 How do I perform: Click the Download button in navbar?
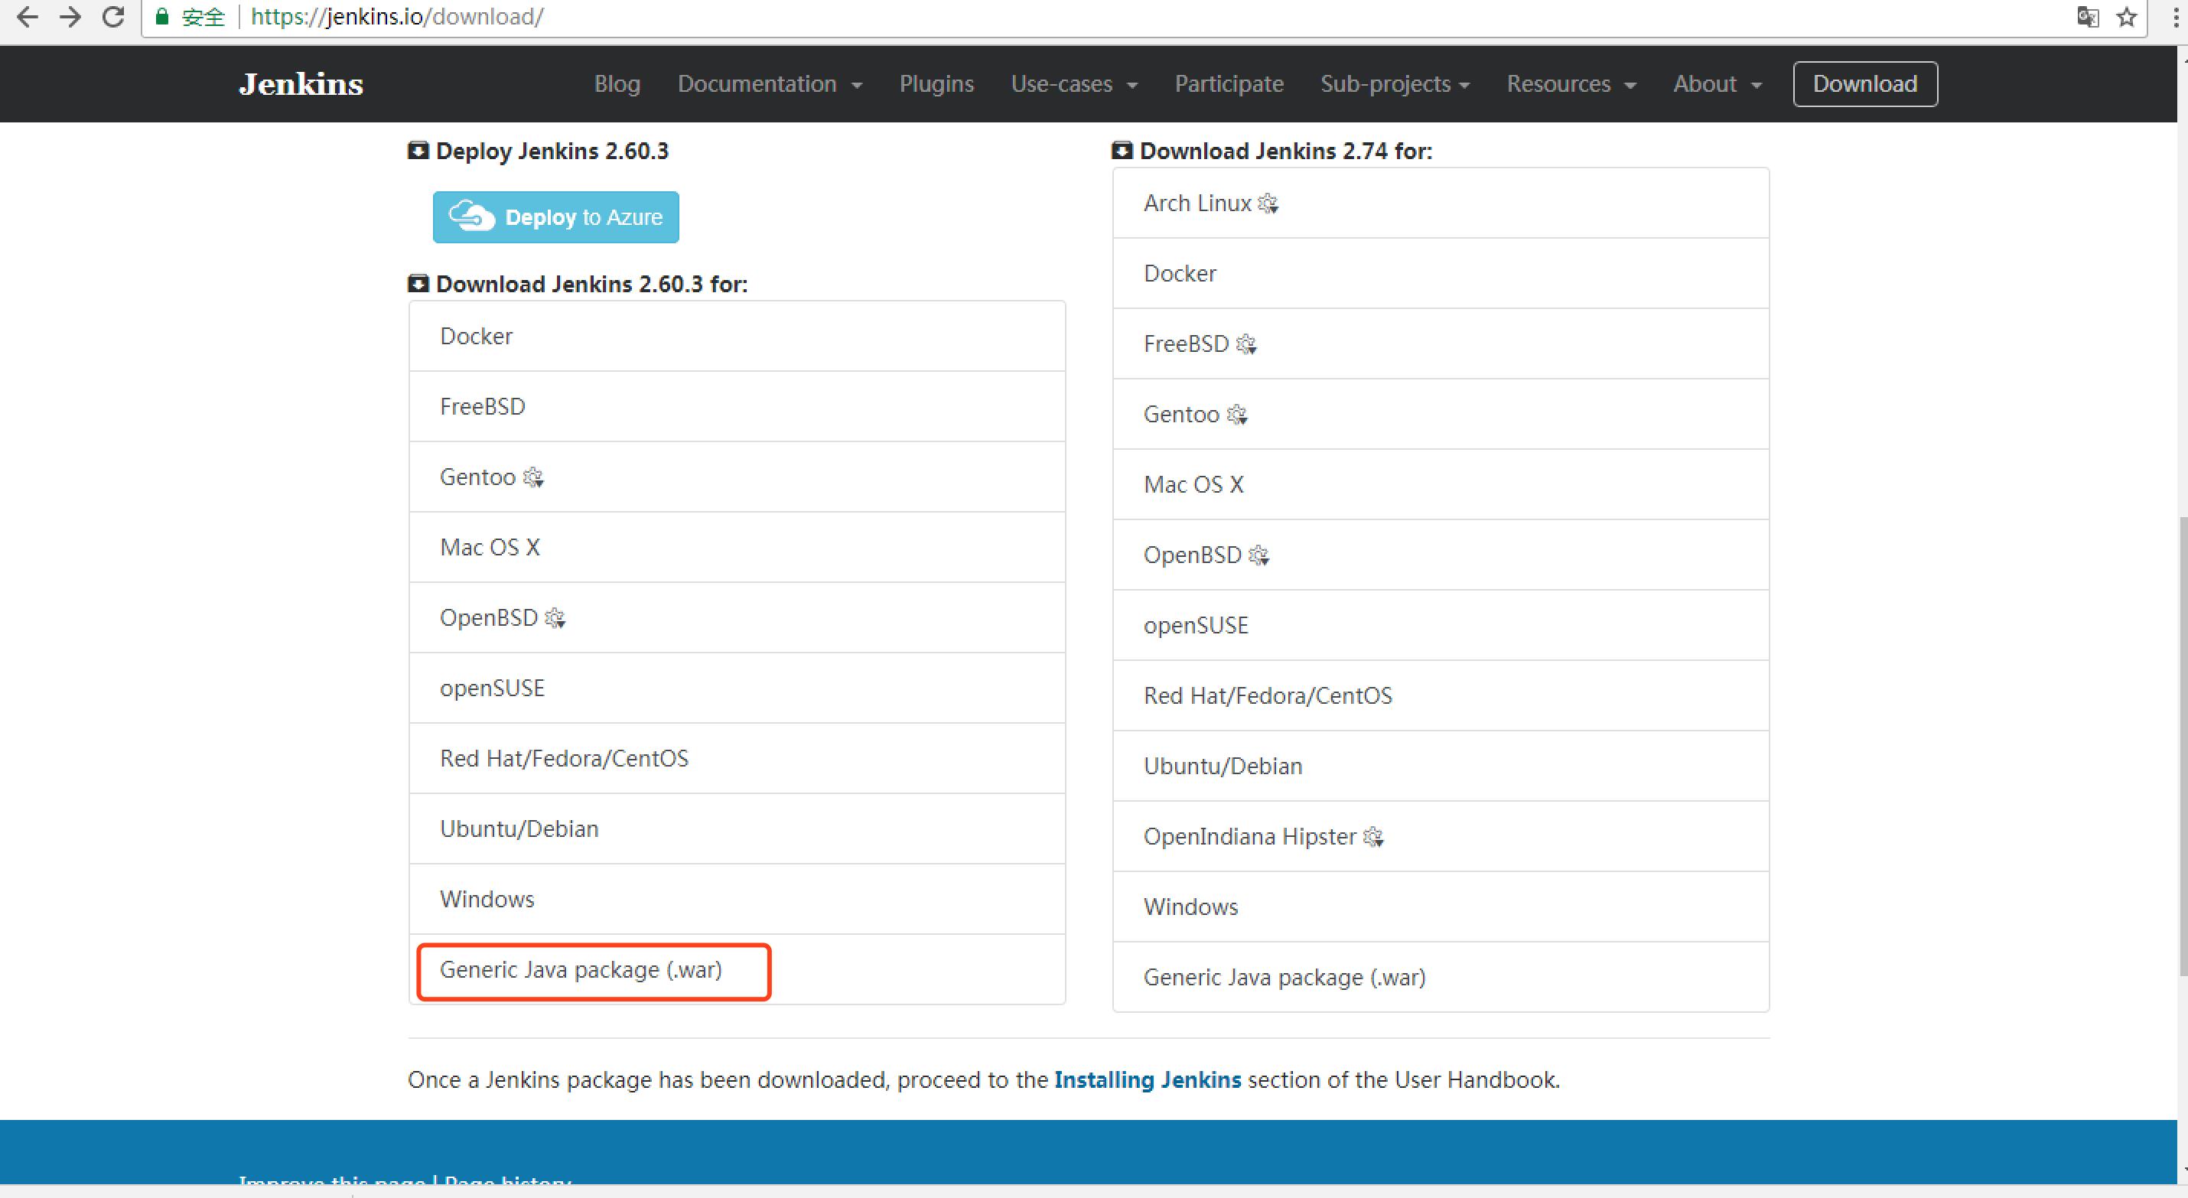[x=1865, y=84]
